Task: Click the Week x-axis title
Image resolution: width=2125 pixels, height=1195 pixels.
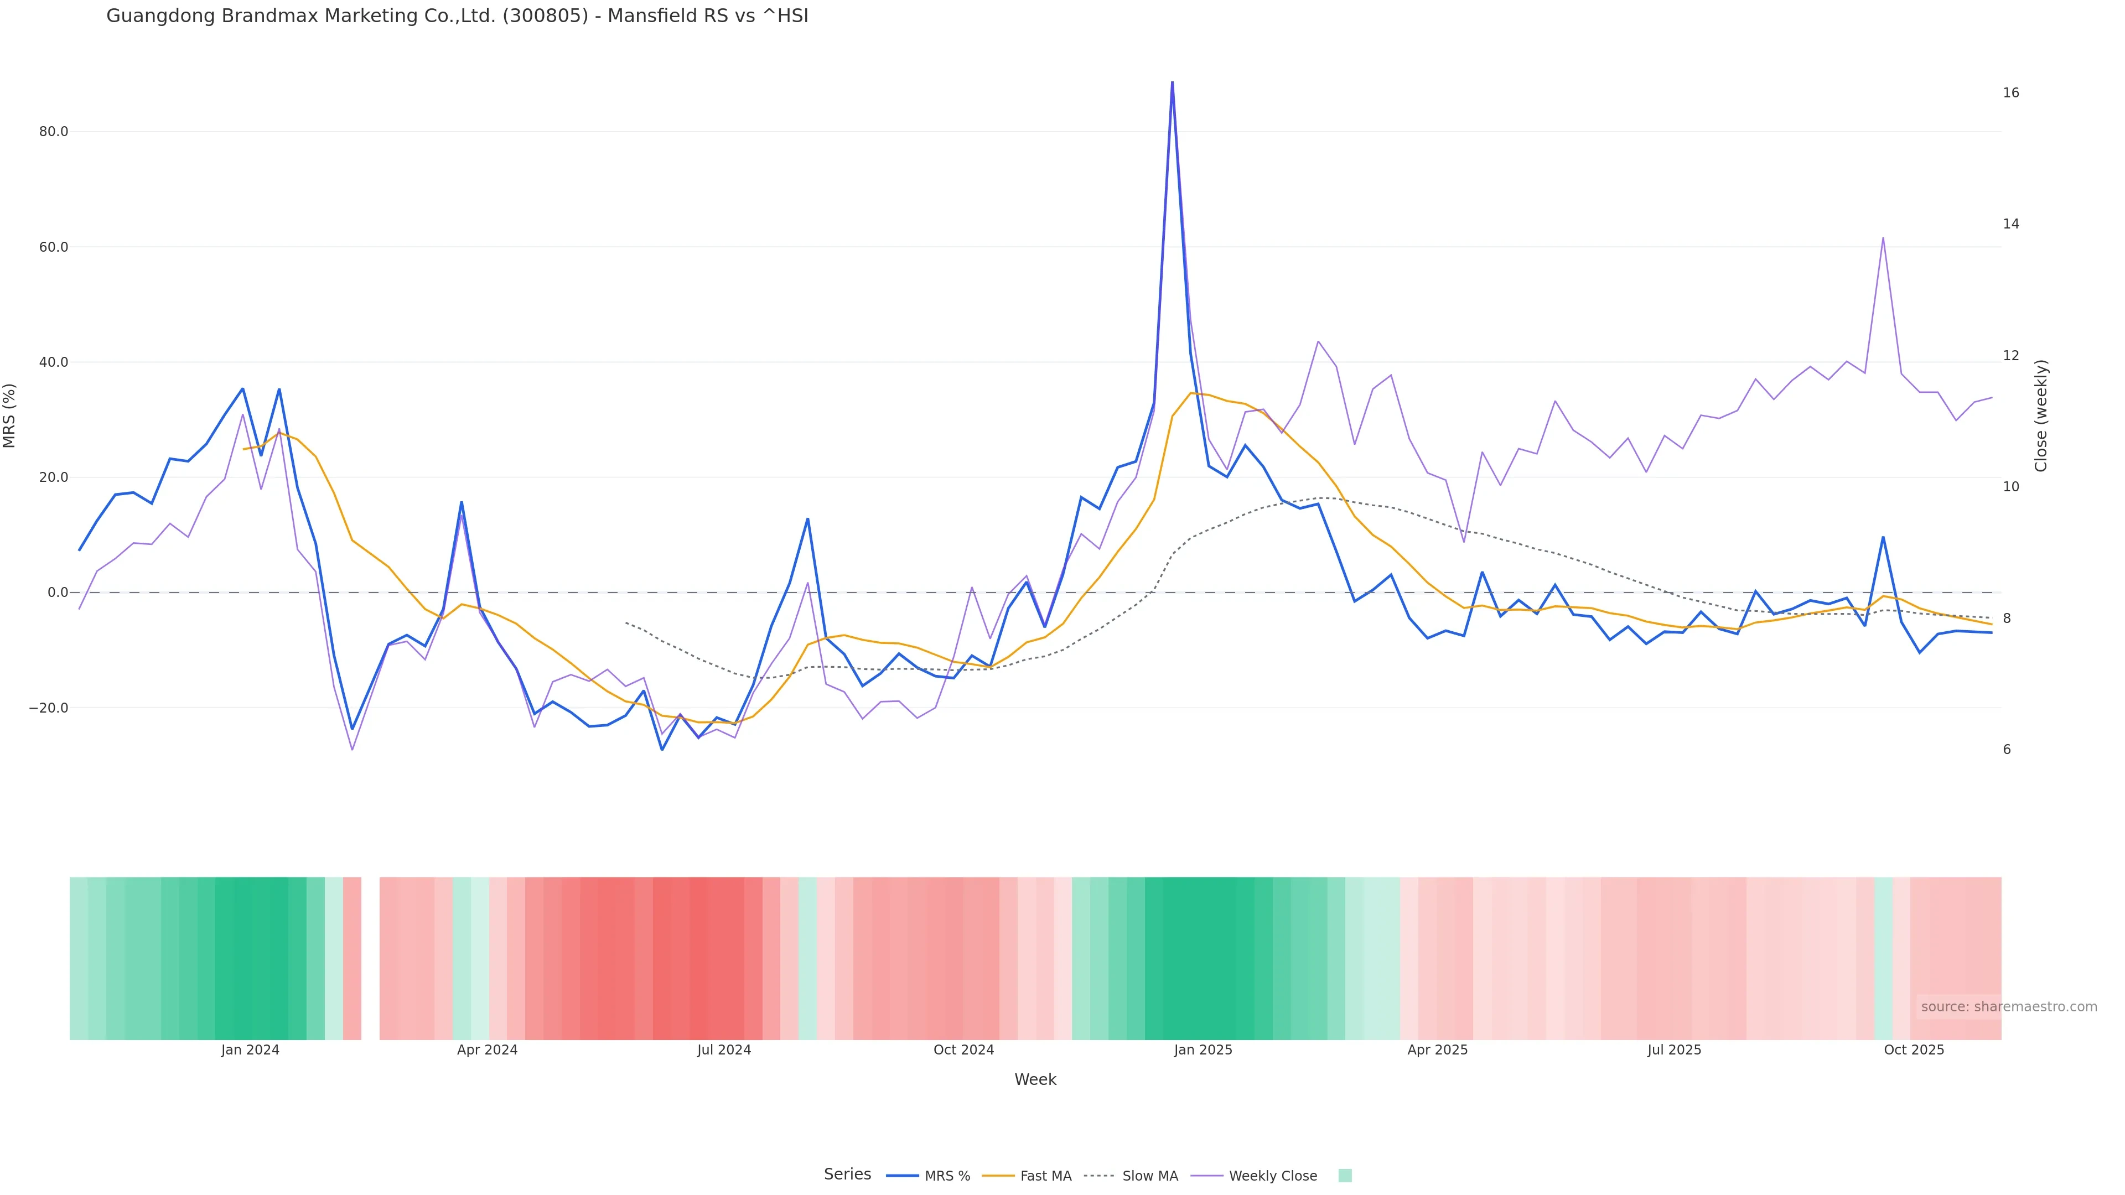Action: click(1035, 1080)
